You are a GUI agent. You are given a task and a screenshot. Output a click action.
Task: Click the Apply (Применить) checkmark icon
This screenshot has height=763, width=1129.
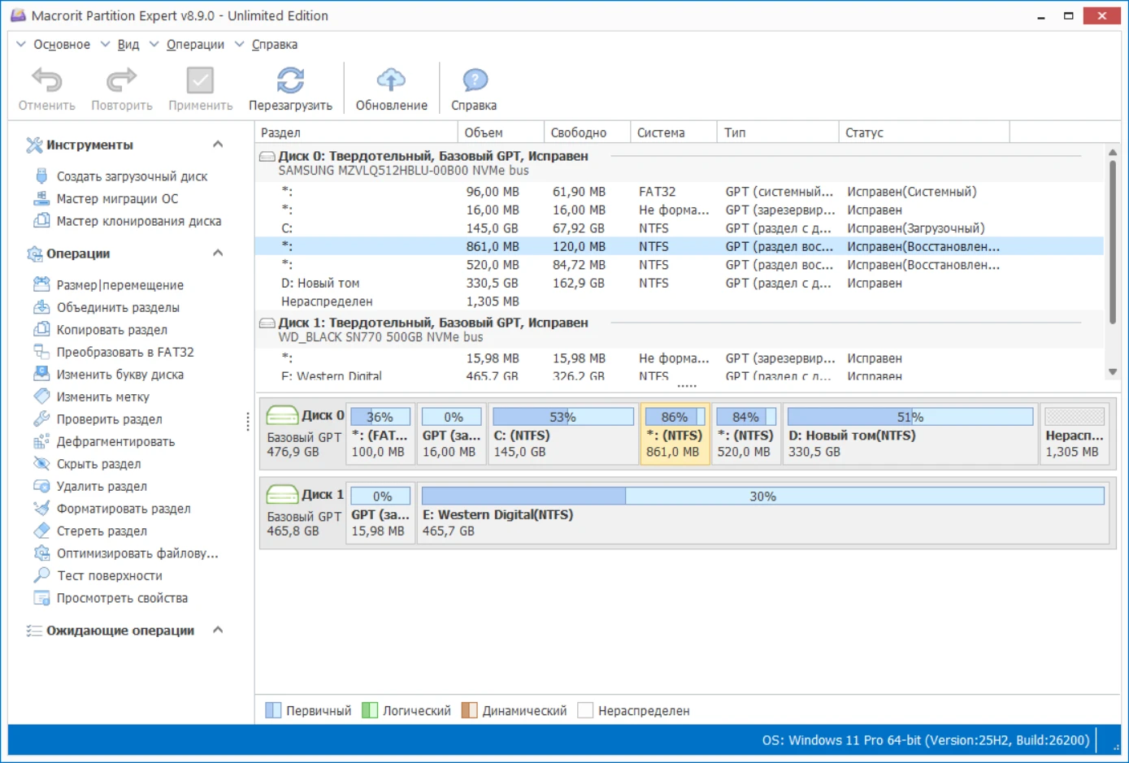point(200,81)
